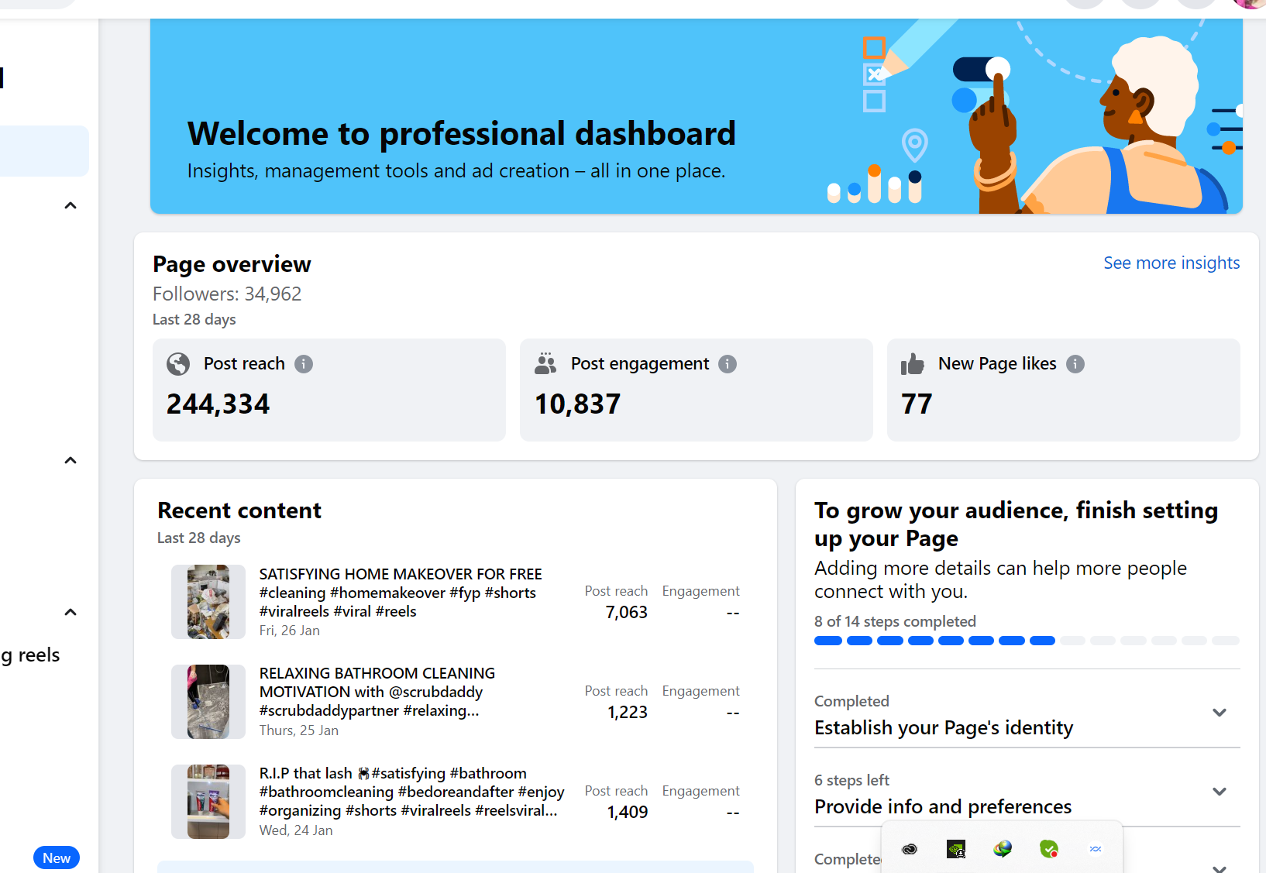Collapse the sidebar chevron above reels item

(x=71, y=612)
